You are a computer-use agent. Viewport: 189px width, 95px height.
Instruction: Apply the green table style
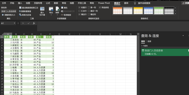[x=159, y=11]
